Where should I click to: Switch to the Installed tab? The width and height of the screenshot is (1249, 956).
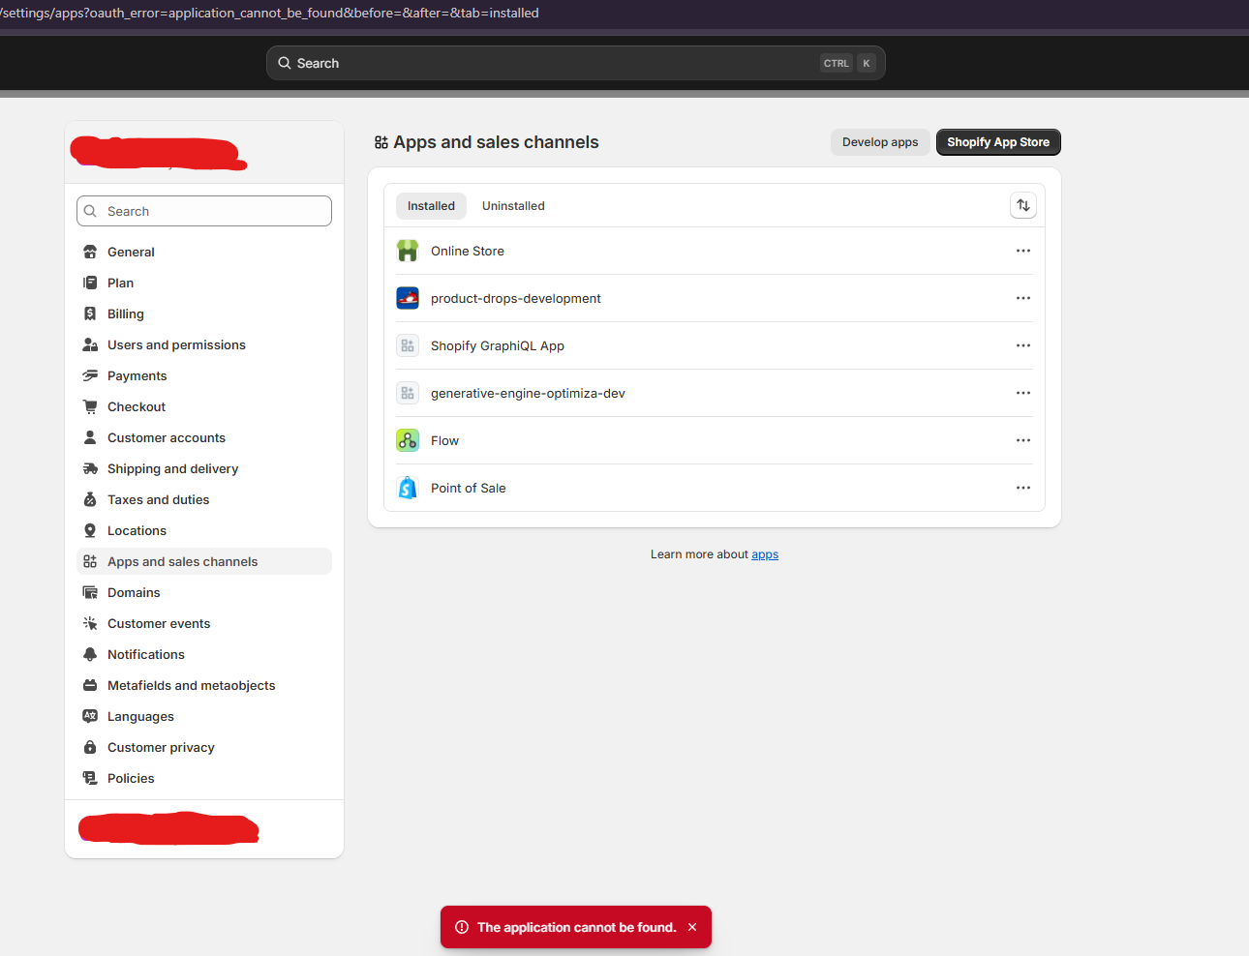point(431,206)
